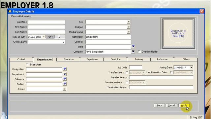Image resolution: width=211 pixels, height=119 pixels.
Task: Tick the Inactive checkbox
Action: point(27,64)
